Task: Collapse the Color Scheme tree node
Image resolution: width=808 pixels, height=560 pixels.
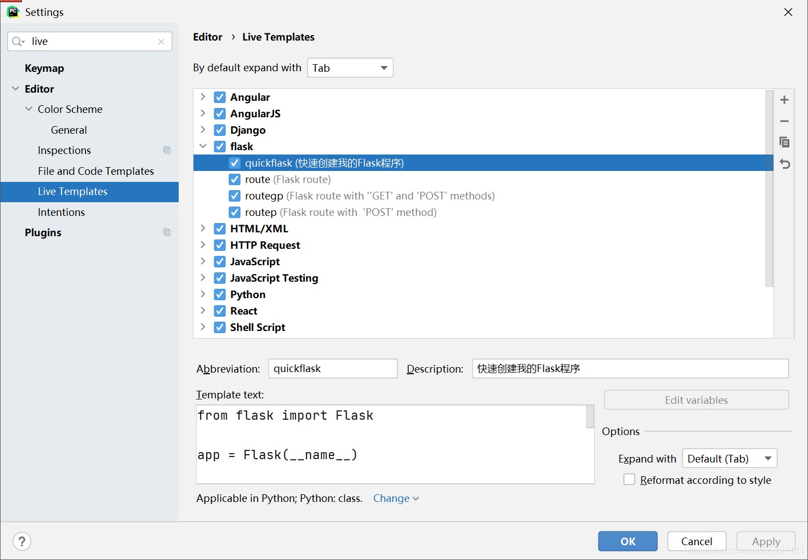Action: point(29,109)
